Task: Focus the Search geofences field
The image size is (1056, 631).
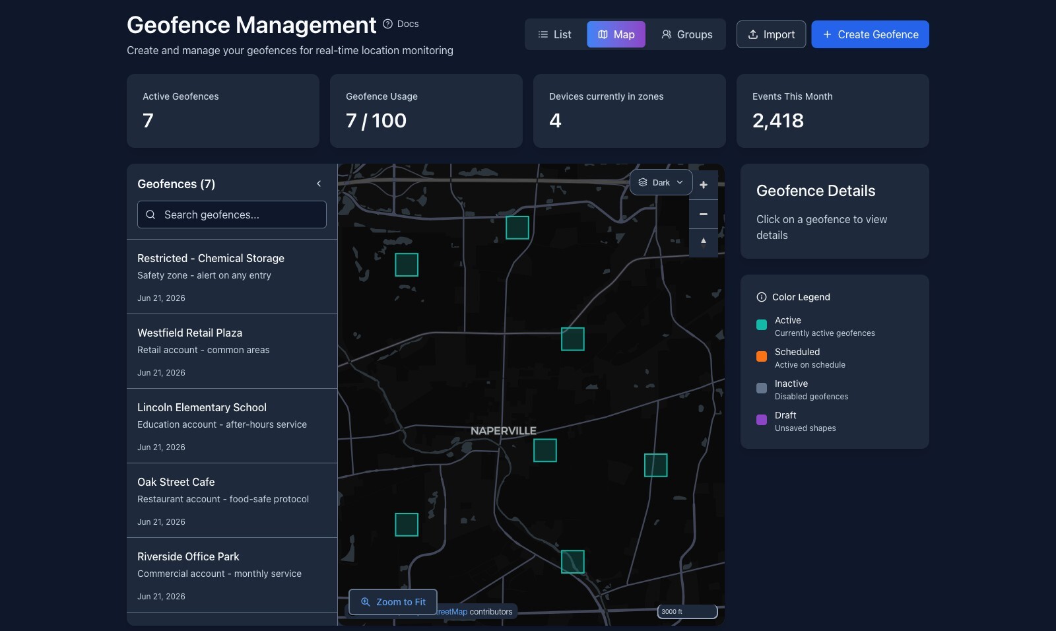Action: tap(232, 215)
